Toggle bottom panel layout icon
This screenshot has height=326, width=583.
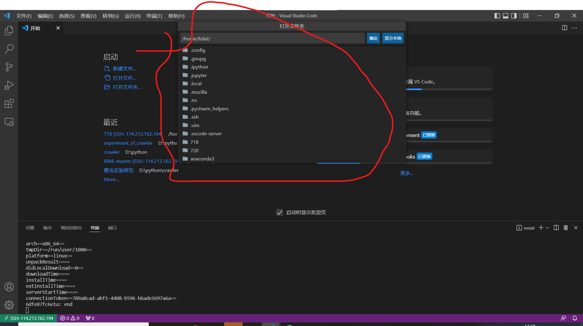click(x=506, y=16)
